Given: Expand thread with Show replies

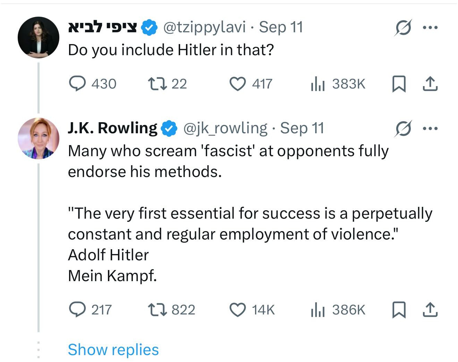Looking at the screenshot, I should 113,350.
